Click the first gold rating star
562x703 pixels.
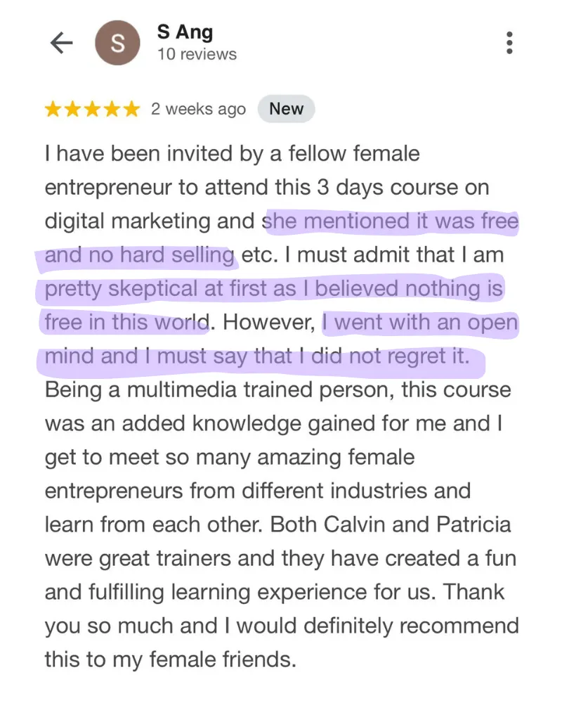[53, 109]
